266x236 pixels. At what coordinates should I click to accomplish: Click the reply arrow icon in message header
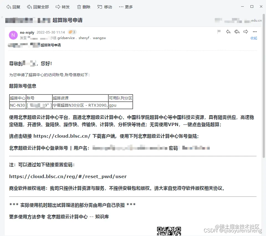pos(228,32)
